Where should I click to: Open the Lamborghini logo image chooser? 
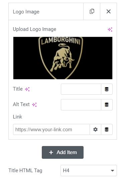(63, 58)
